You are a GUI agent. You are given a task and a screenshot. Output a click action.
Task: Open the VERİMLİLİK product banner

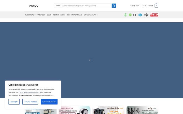click(109, 110)
